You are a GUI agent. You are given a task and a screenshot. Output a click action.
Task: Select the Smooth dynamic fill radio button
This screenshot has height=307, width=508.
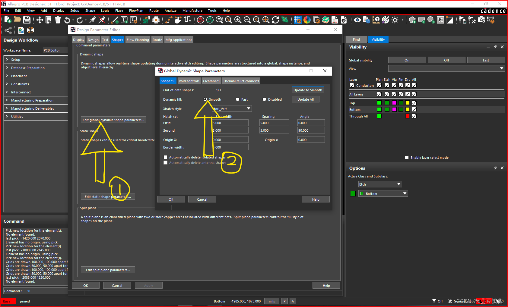[205, 99]
